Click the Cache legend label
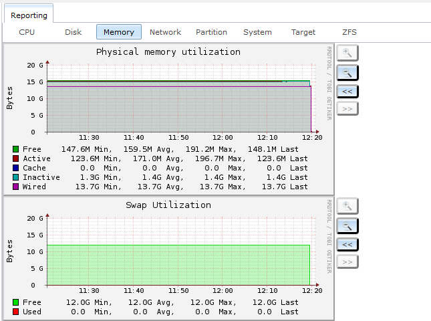 click(x=34, y=168)
